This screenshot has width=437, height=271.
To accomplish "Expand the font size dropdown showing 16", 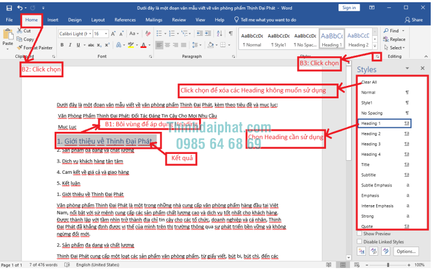I will 101,34.
